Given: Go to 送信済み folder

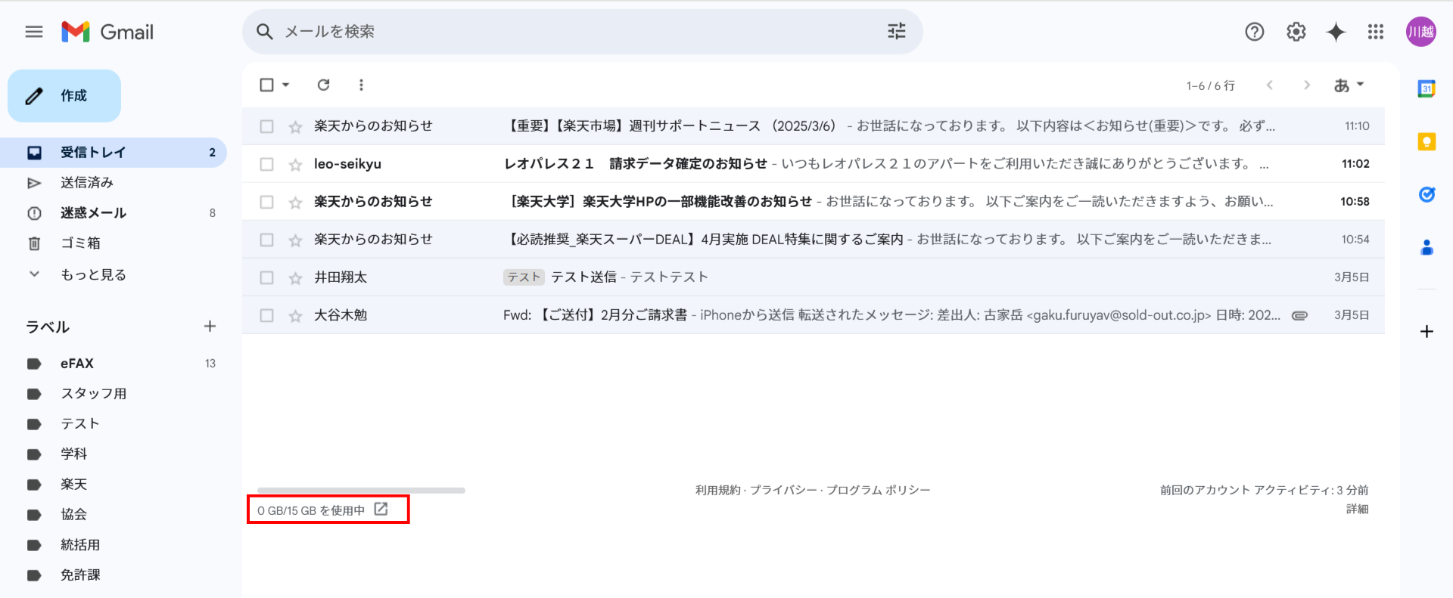Looking at the screenshot, I should click(x=87, y=183).
